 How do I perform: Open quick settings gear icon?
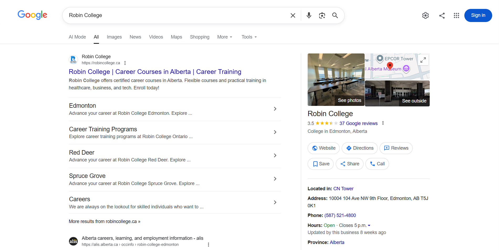[426, 15]
